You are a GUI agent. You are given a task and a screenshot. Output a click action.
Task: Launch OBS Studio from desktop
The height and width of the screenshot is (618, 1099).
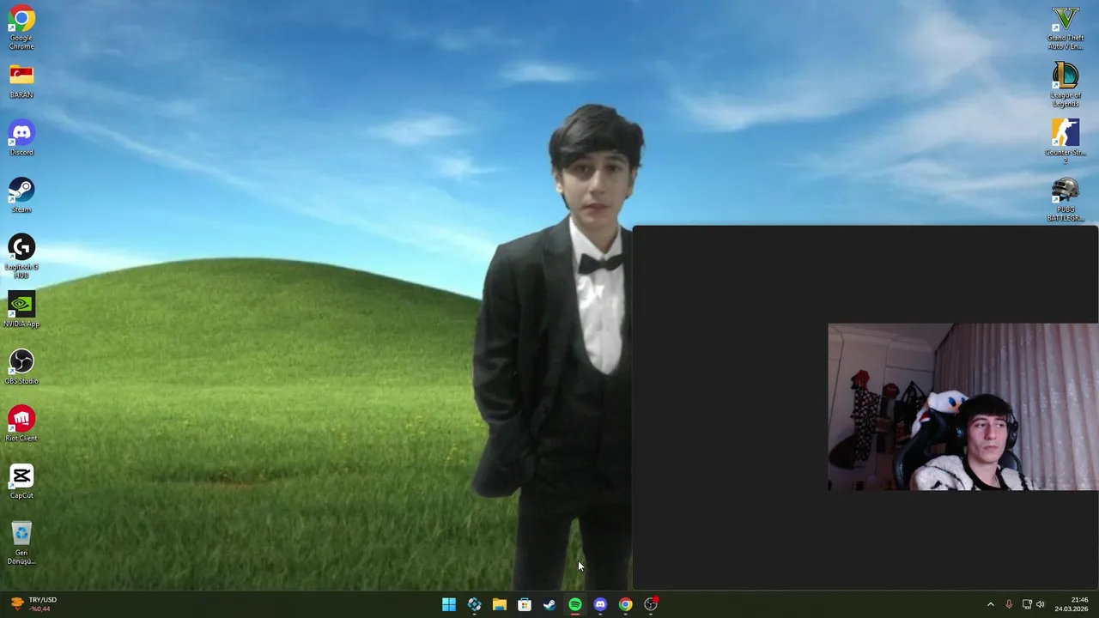pyautogui.click(x=21, y=367)
